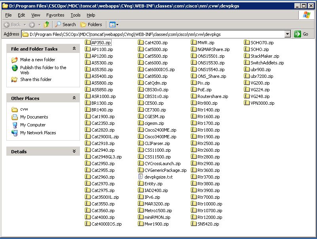Select the miniRMON.zip file icon
Screen dimensions: 317x239
point(140,217)
